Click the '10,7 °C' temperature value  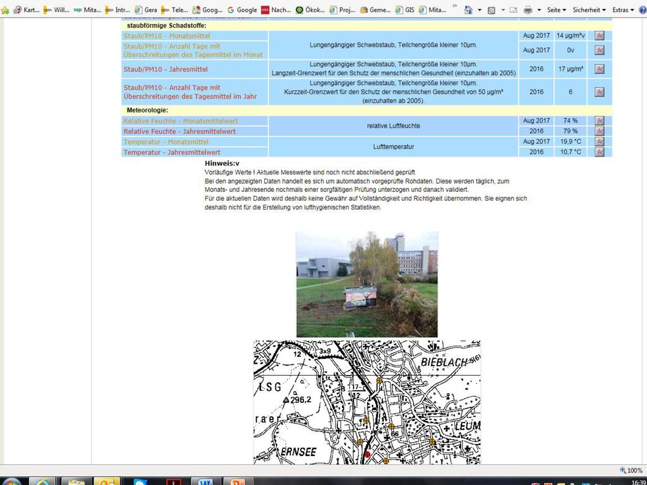point(571,152)
